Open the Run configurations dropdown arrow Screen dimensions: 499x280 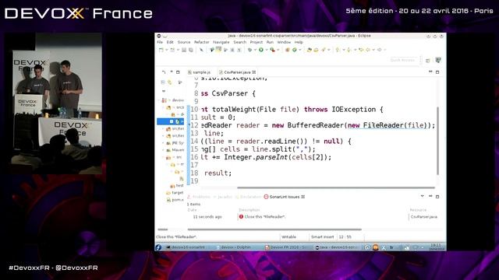[267, 50]
